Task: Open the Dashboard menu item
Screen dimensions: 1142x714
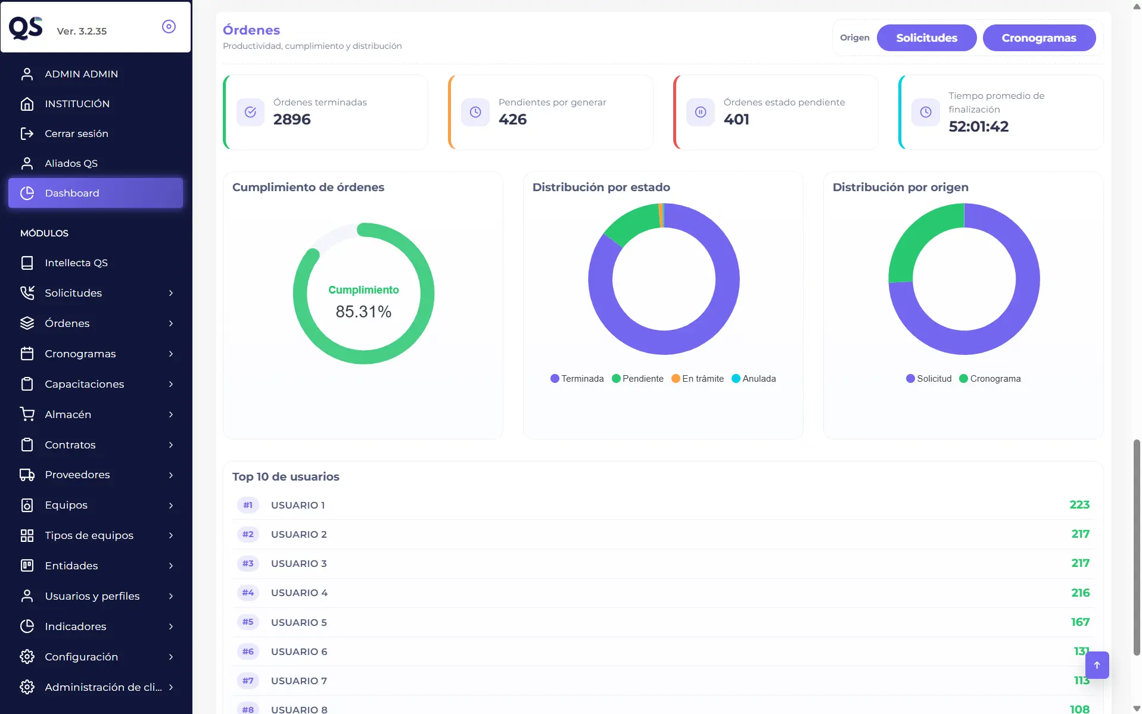Action: (x=95, y=193)
